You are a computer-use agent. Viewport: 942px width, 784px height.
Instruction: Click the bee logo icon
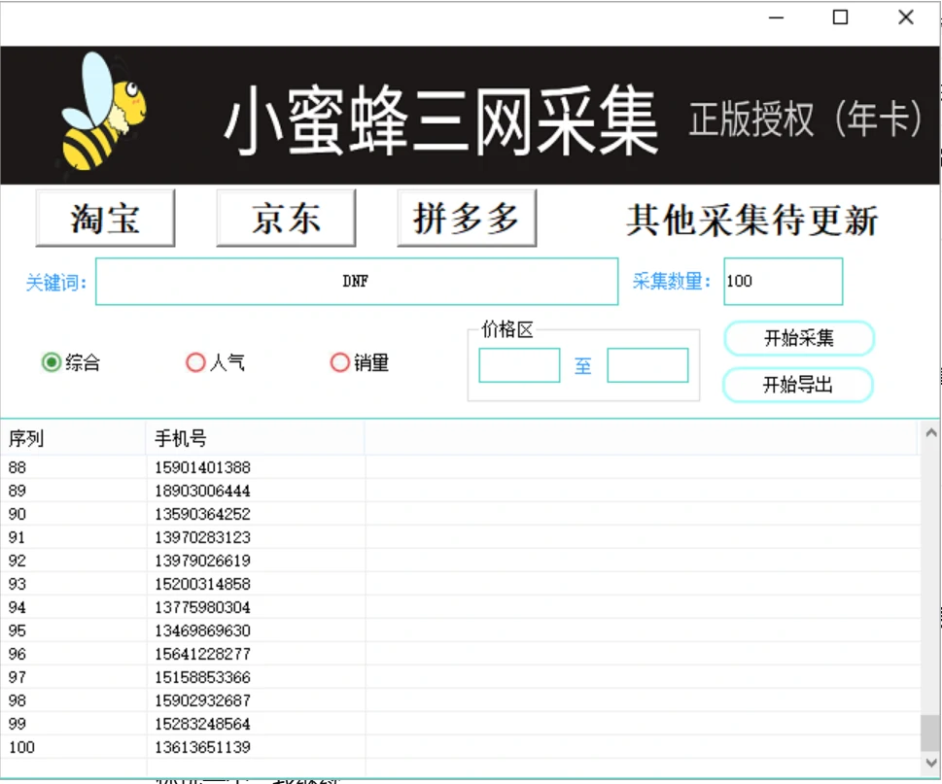(x=103, y=112)
